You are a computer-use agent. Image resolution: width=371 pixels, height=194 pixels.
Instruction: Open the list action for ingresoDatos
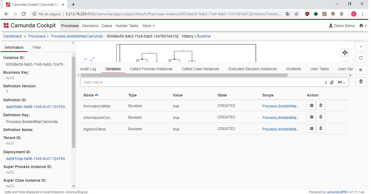click(311, 129)
